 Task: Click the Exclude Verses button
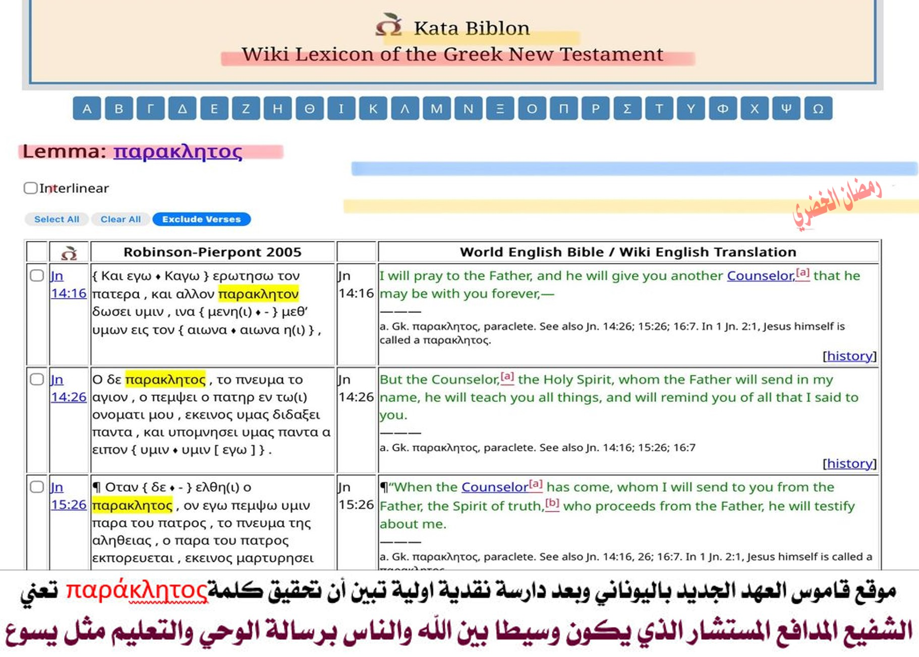pyautogui.click(x=201, y=219)
